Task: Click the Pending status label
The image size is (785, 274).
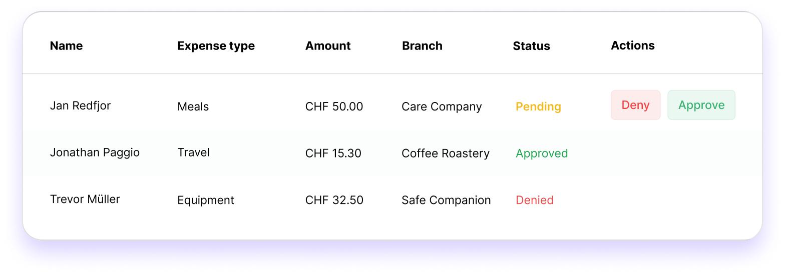Action: 538,106
